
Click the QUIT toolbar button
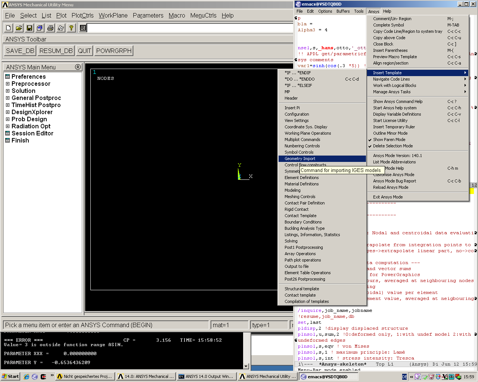pyautogui.click(x=84, y=51)
